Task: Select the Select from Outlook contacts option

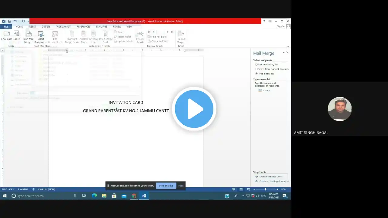Action: 272,69
